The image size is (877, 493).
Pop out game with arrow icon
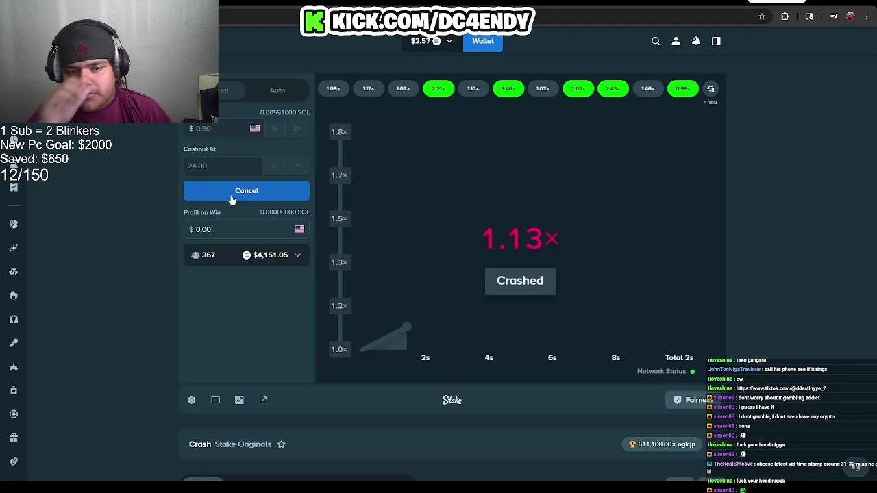[x=263, y=400]
